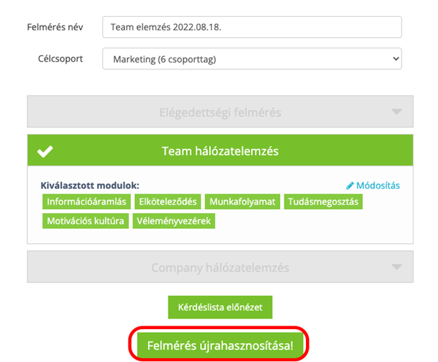The image size is (438, 362).
Task: Expand Company hálózatelemzés using its arrow icon
Action: pyautogui.click(x=397, y=267)
